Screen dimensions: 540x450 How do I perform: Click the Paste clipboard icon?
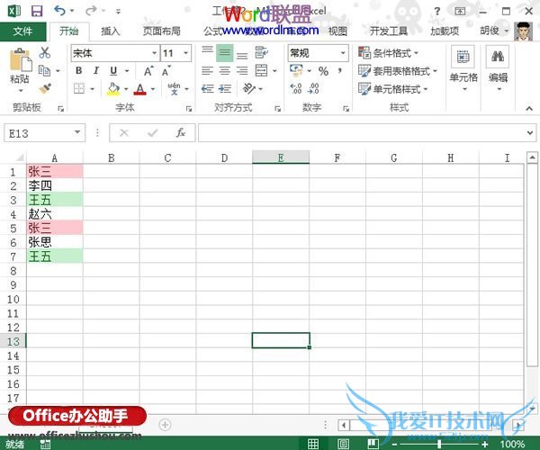tap(20, 60)
